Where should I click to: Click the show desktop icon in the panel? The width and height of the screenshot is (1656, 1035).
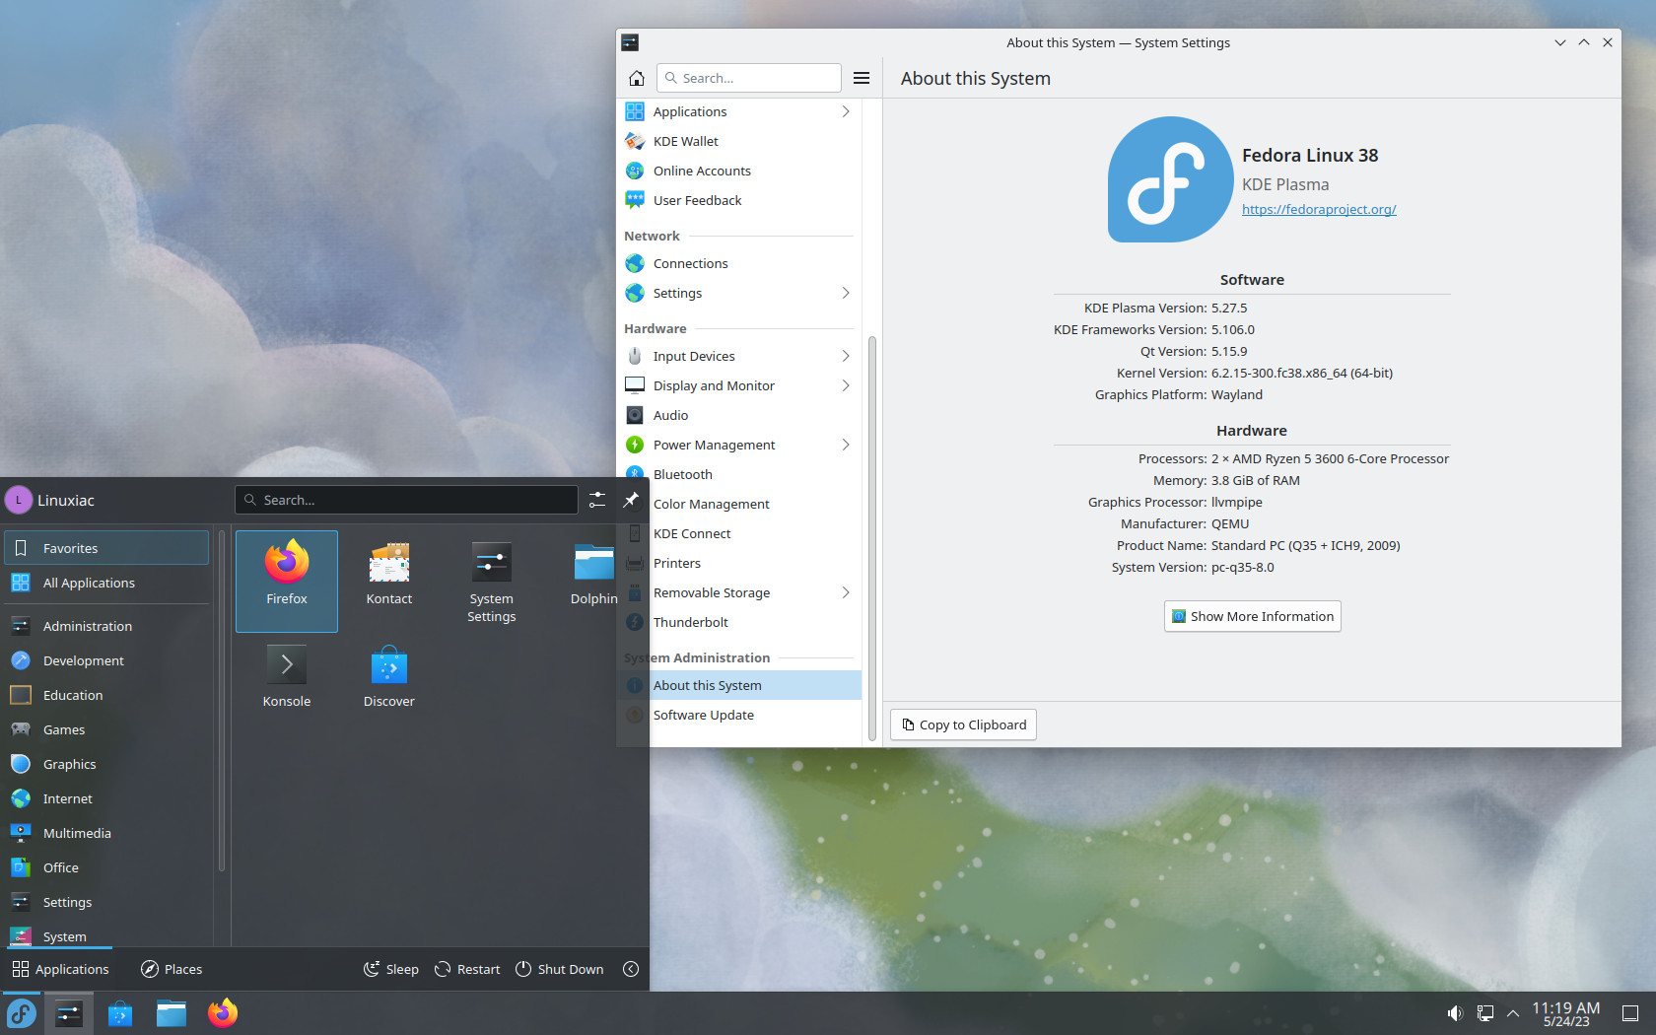point(1630,1013)
